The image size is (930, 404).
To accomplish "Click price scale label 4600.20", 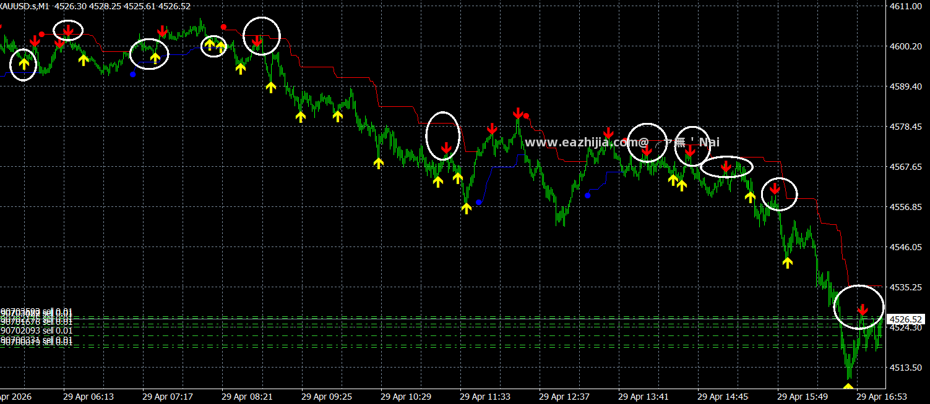I will click(905, 46).
